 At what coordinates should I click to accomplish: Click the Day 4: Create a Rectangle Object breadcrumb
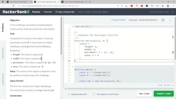pos(93,12)
